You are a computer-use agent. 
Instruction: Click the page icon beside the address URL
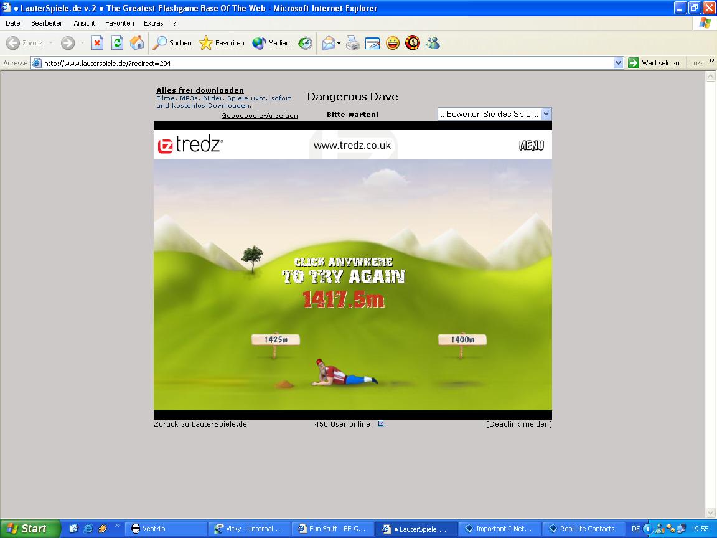point(37,63)
